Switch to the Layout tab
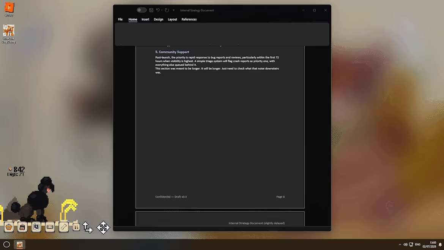 point(172,19)
